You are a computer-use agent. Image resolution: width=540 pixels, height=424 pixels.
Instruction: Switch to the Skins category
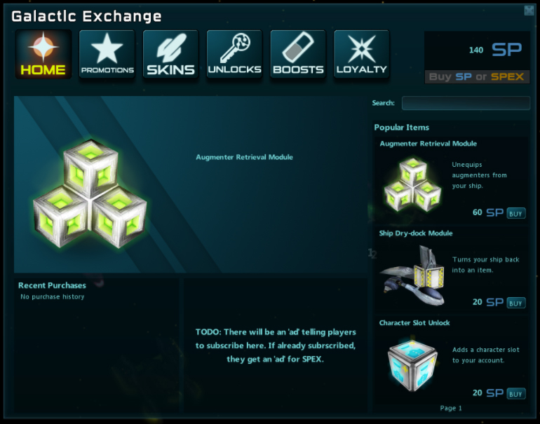(x=171, y=54)
